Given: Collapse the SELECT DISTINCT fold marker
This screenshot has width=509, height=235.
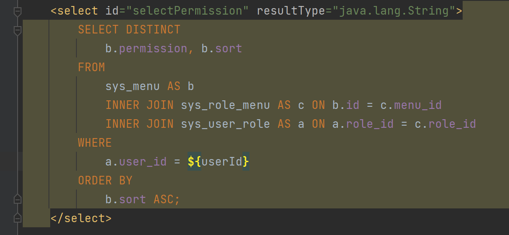Looking at the screenshot, I should click(x=18, y=31).
